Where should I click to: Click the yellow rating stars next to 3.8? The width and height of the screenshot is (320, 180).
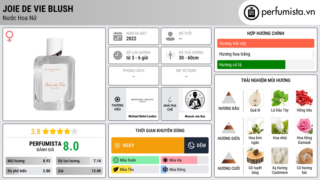(60, 132)
